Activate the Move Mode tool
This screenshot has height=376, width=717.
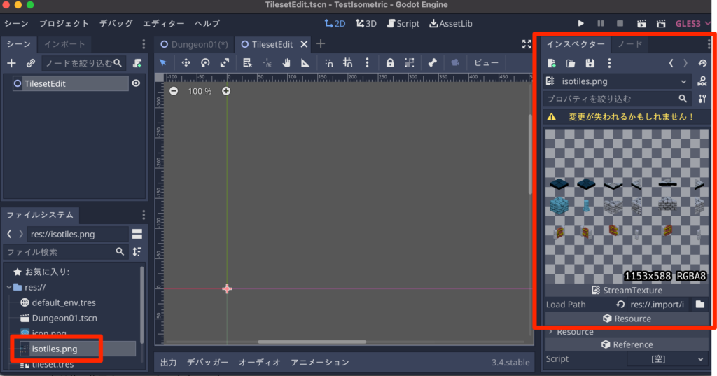[186, 63]
